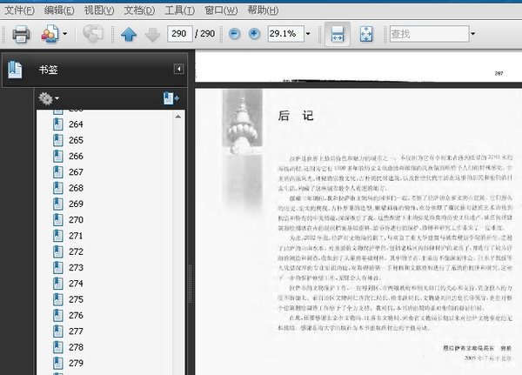Click the bookmarks panel icon
The height and width of the screenshot is (375, 522).
16,69
